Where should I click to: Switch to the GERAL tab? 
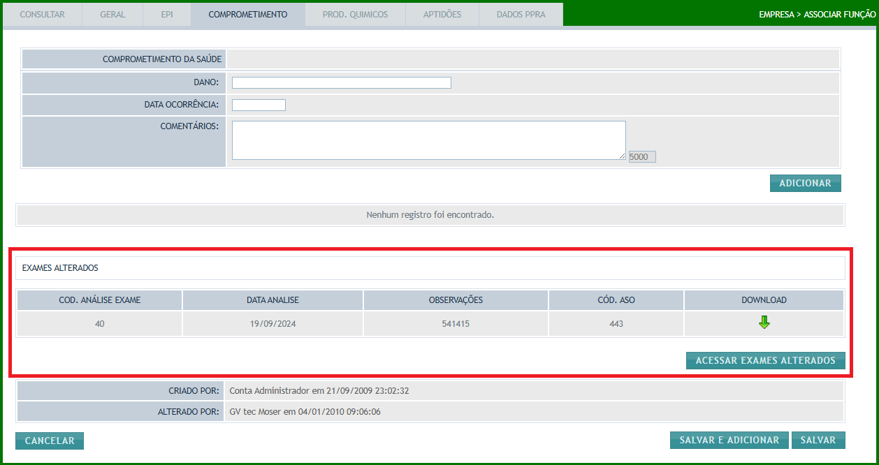pyautogui.click(x=112, y=15)
